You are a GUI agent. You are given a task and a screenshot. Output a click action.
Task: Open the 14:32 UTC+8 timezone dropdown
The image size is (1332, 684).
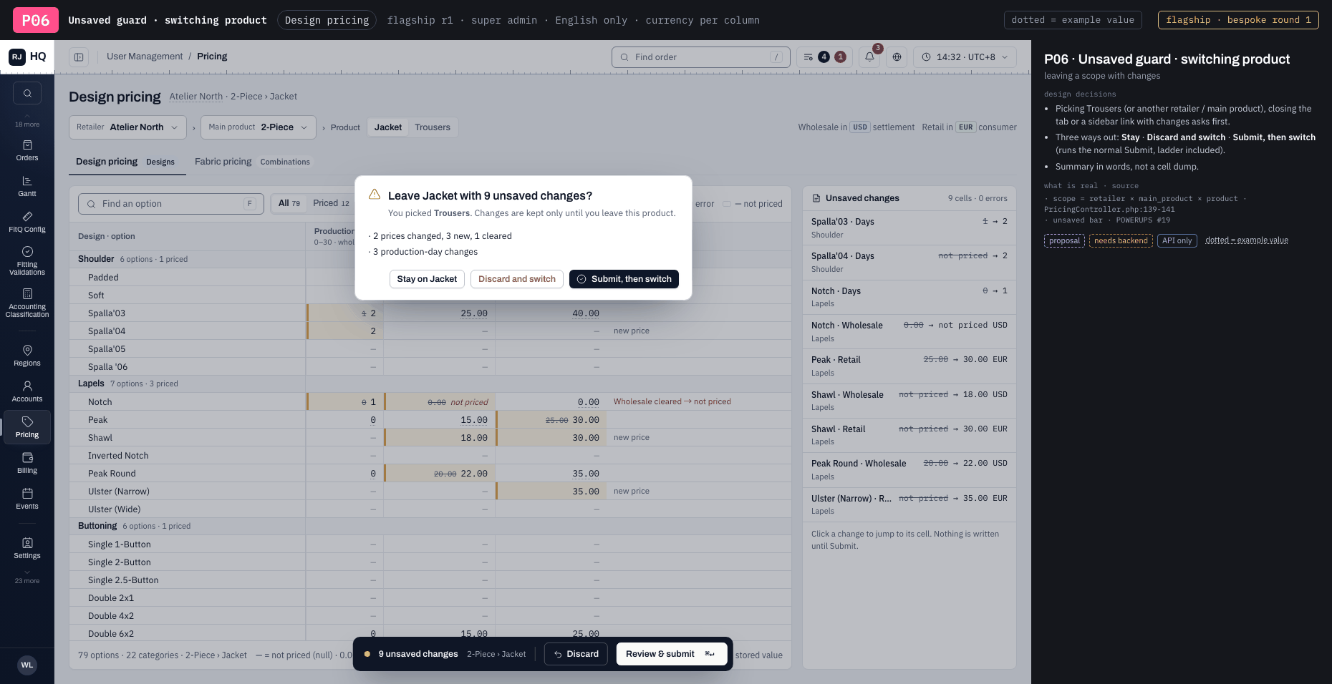pyautogui.click(x=965, y=57)
